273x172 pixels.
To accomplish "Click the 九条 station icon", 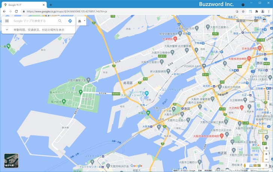I will pos(235,70).
